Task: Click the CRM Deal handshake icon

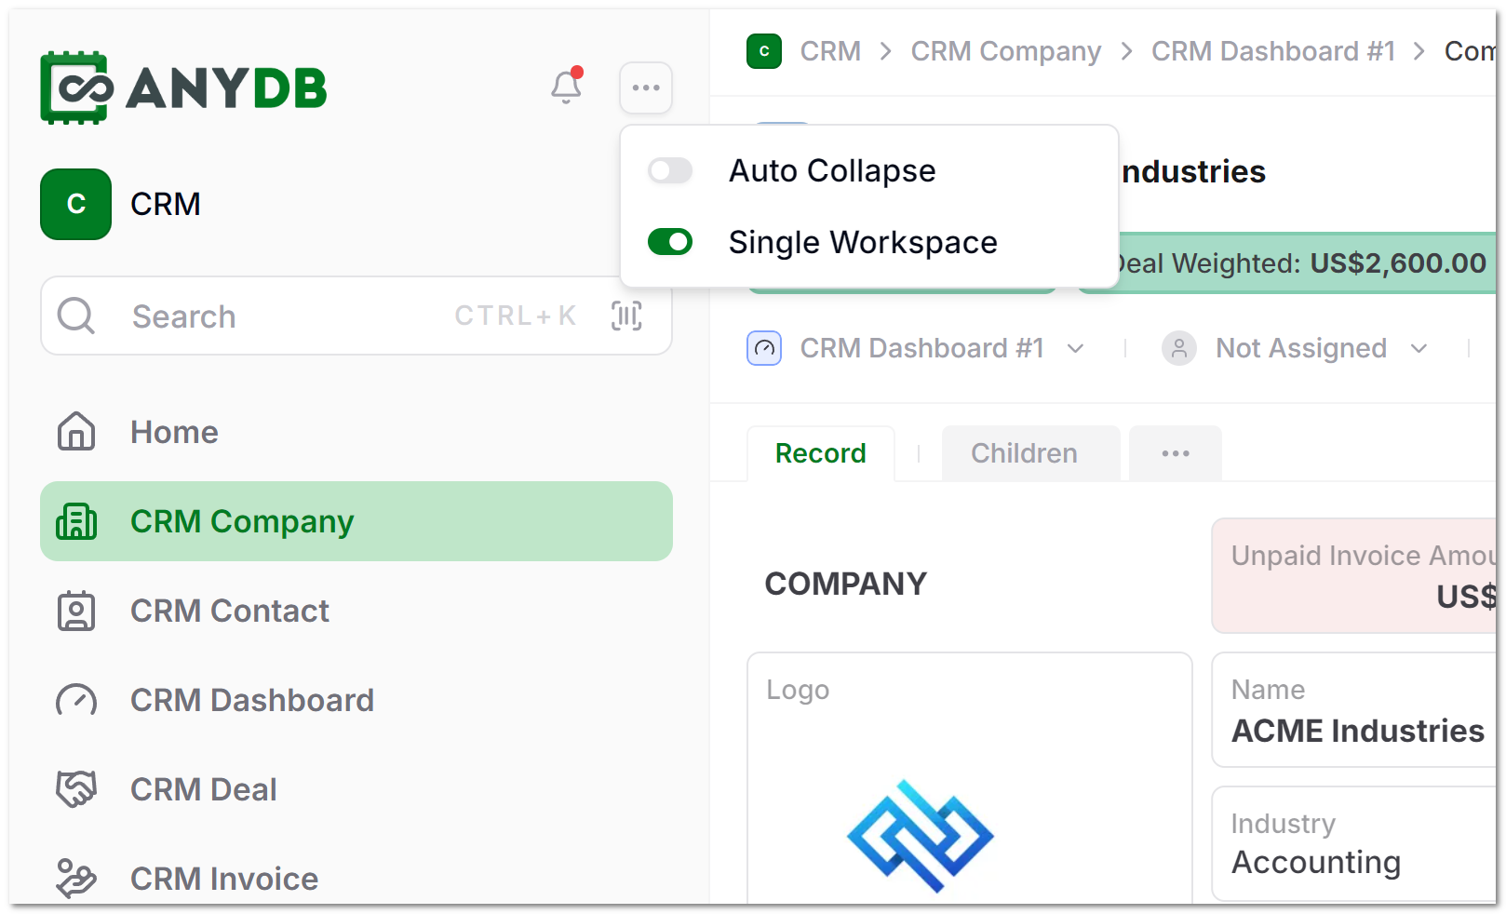Action: pyautogui.click(x=76, y=789)
